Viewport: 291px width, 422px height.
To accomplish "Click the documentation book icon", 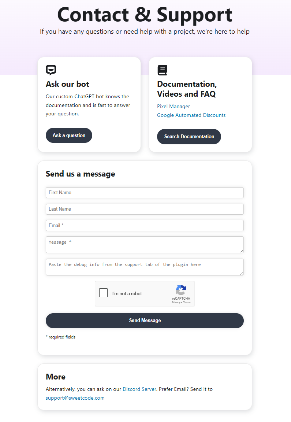I will pyautogui.click(x=162, y=70).
